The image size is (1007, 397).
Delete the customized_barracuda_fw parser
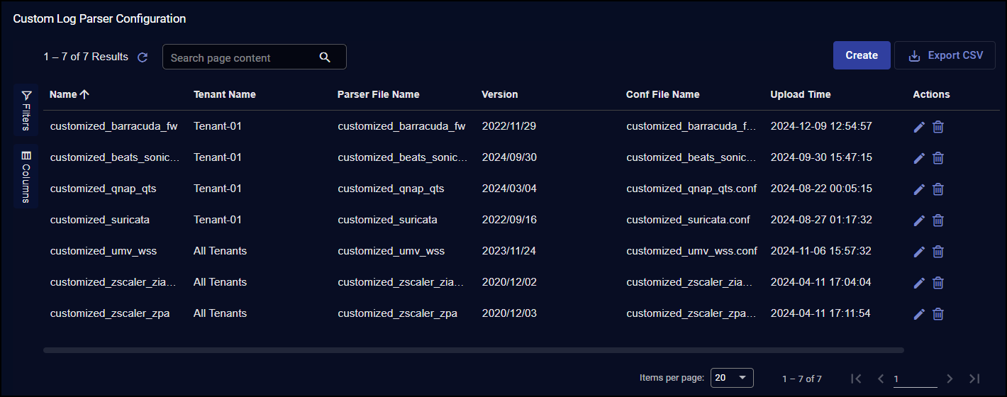pos(938,127)
